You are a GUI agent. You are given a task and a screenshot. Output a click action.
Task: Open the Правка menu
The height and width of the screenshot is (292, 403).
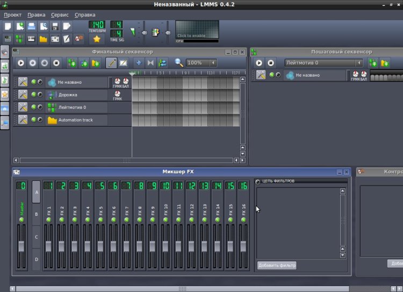36,15
